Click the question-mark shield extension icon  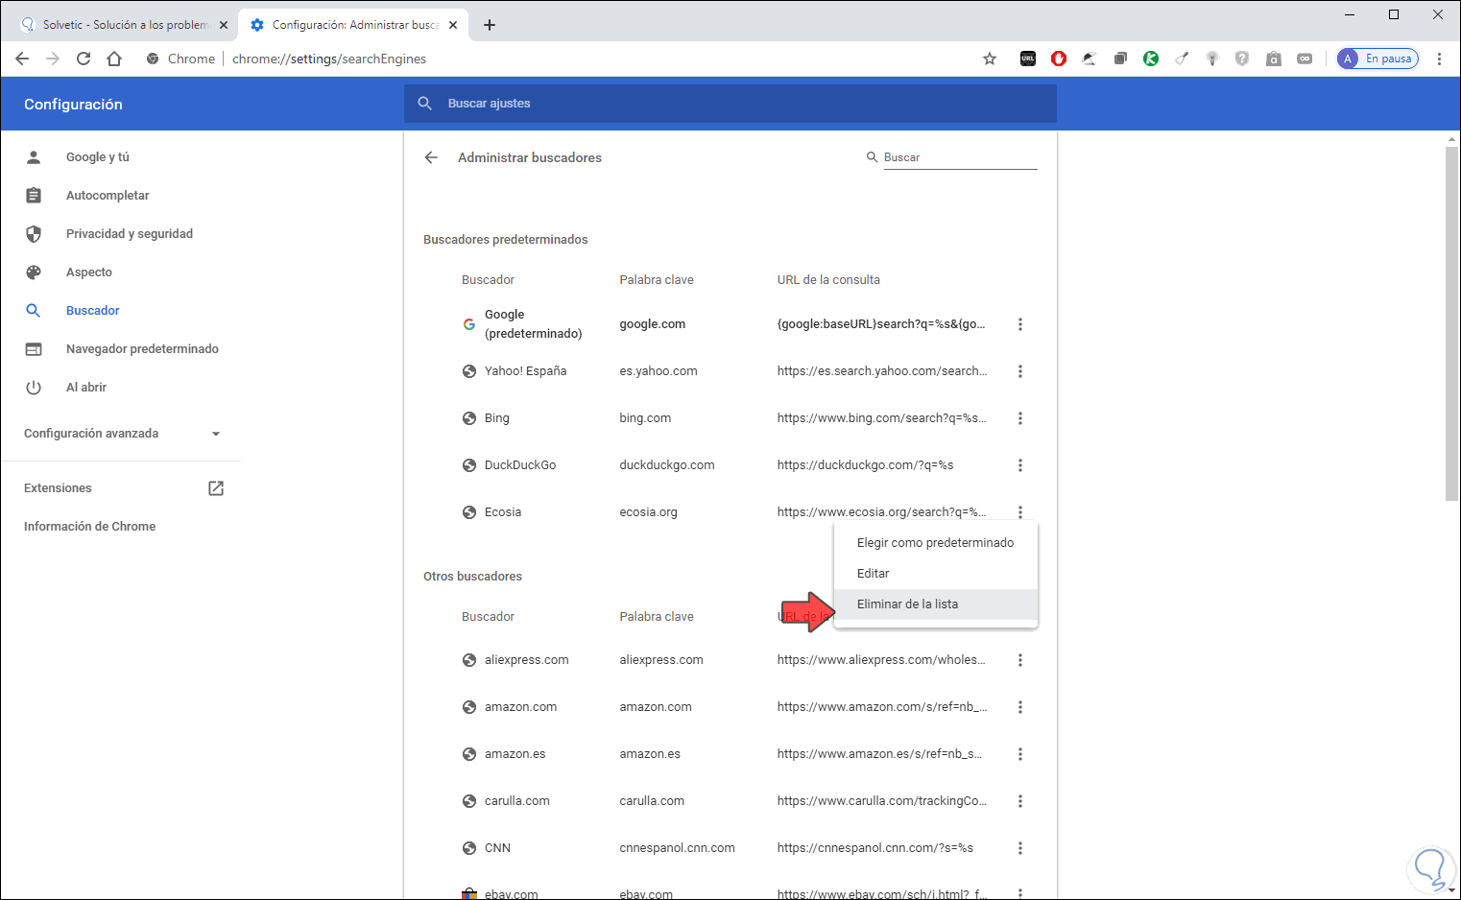click(x=1242, y=59)
